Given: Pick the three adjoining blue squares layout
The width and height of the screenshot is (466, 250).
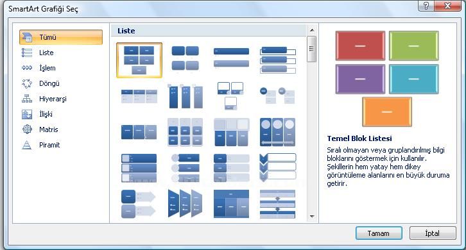Looking at the screenshot, I should 139,132.
